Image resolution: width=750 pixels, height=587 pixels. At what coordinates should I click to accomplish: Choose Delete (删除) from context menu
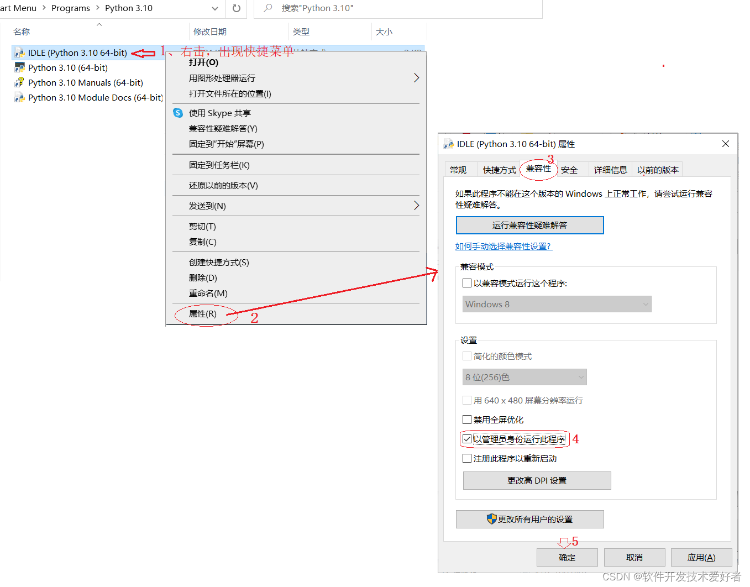[203, 277]
